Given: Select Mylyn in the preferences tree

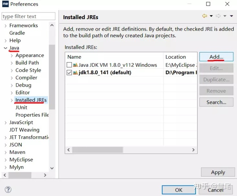Looking at the screenshot, I should pos(16,167).
